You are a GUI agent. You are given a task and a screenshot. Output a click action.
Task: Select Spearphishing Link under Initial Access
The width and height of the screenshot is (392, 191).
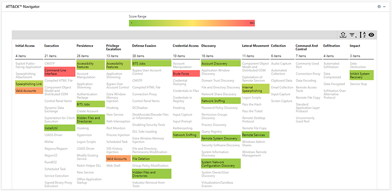pos(29,84)
